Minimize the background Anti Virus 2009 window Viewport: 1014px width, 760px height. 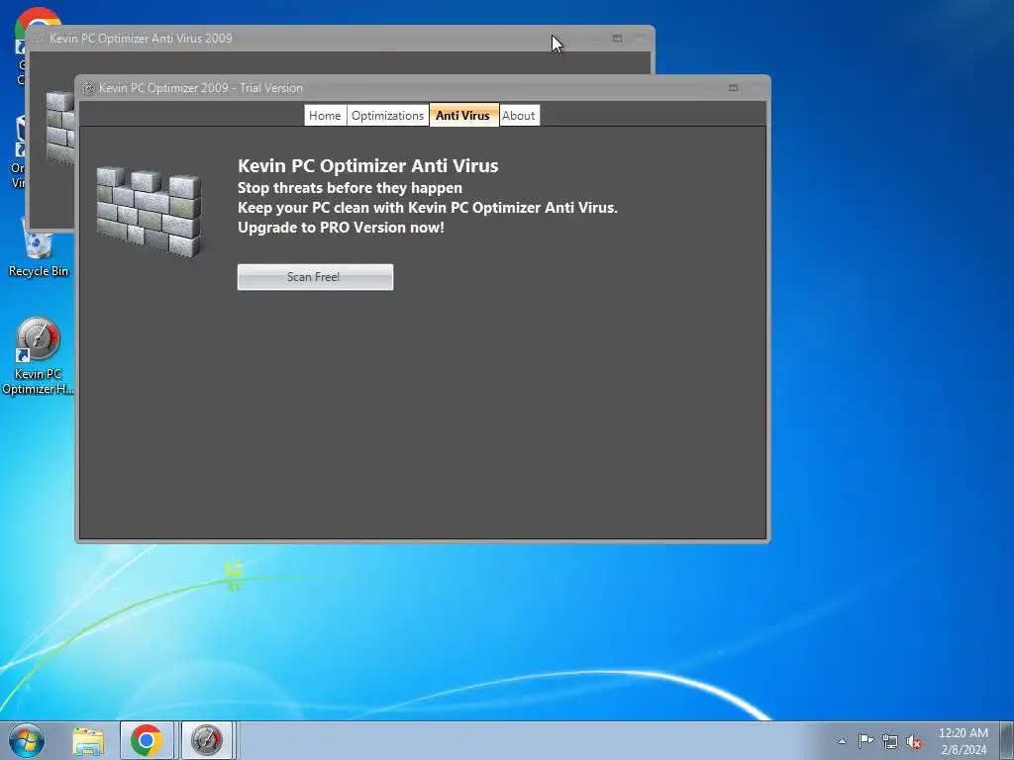pos(594,39)
